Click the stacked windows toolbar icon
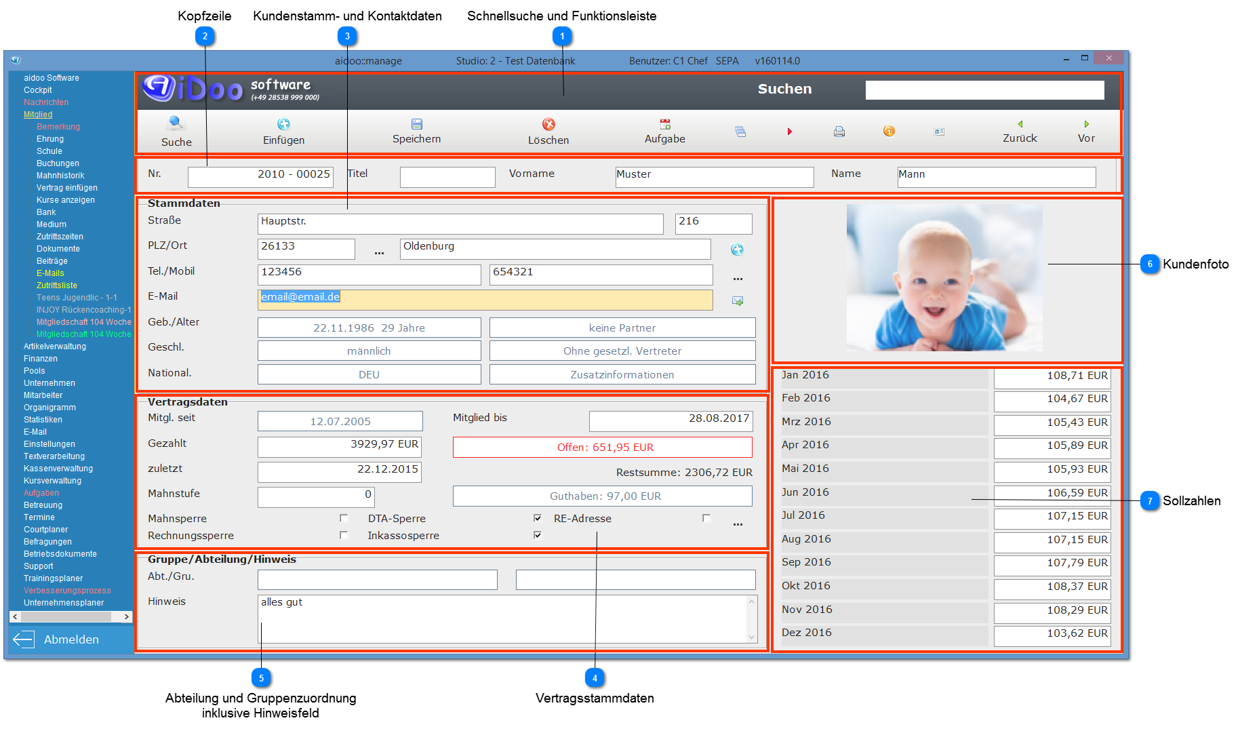This screenshot has width=1240, height=731. (x=740, y=132)
